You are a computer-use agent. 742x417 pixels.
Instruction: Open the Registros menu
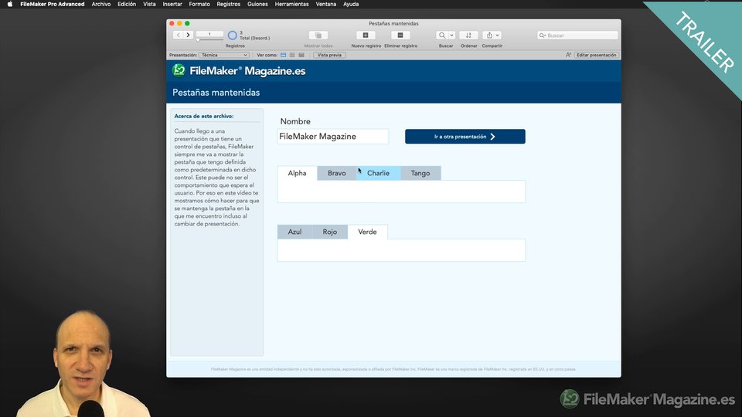tap(229, 5)
